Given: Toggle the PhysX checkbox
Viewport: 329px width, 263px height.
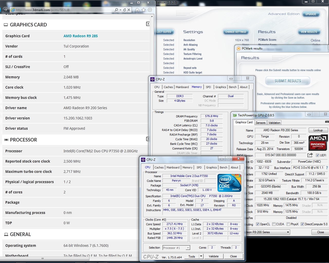Looking at the screenshot, I should click(x=288, y=224).
